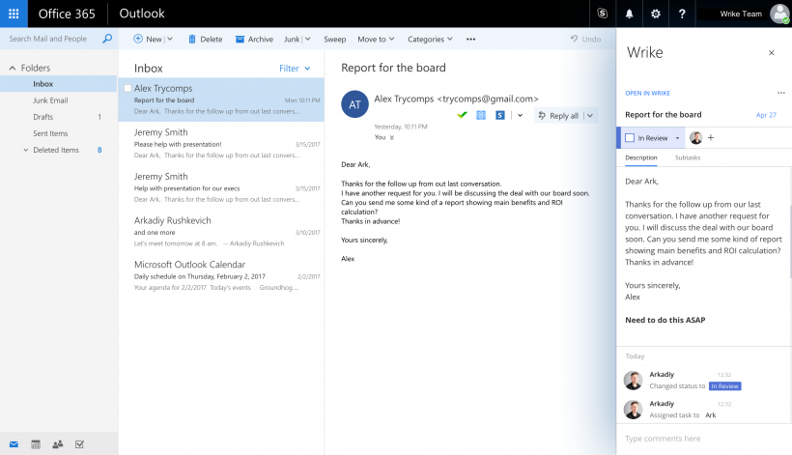This screenshot has width=792, height=455.
Task: Click Delete in the toolbar
Action: click(205, 39)
